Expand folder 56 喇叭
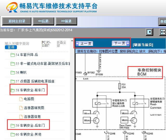The image size is (166, 140). [21, 73]
